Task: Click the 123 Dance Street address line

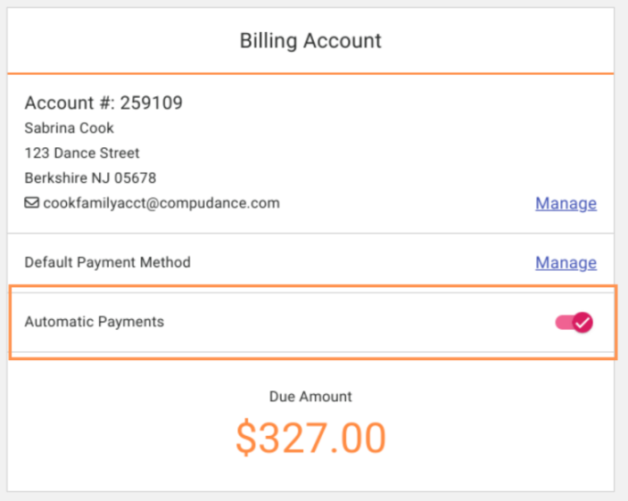Action: (82, 153)
